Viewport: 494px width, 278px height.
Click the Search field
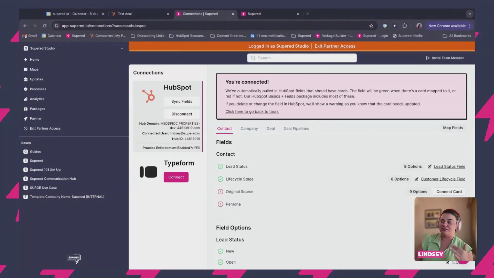click(302, 58)
